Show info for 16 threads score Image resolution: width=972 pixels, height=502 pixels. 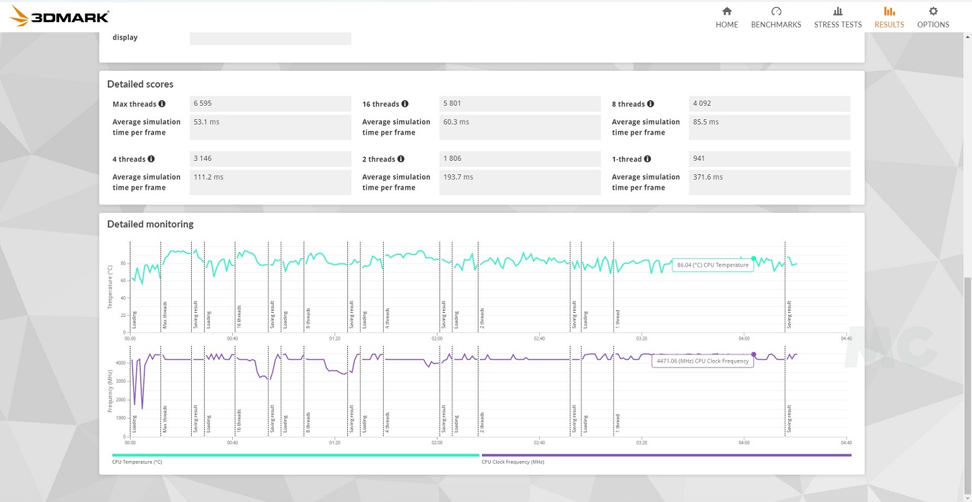(405, 104)
